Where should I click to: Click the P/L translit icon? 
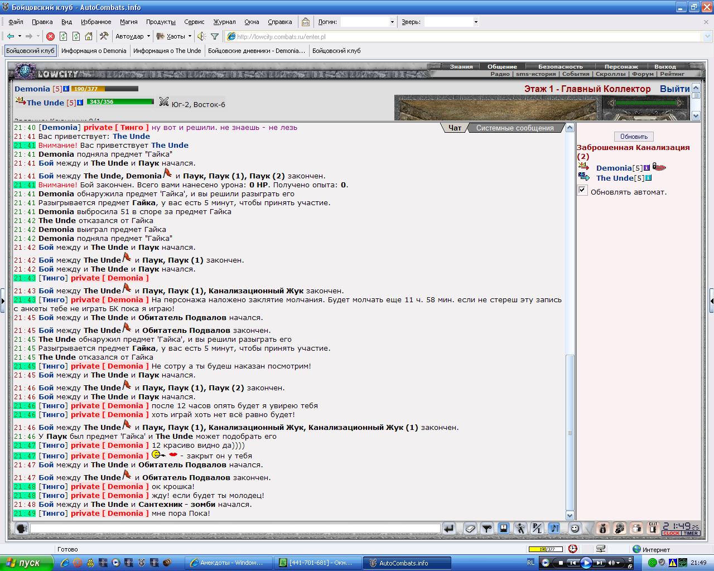tap(537, 528)
